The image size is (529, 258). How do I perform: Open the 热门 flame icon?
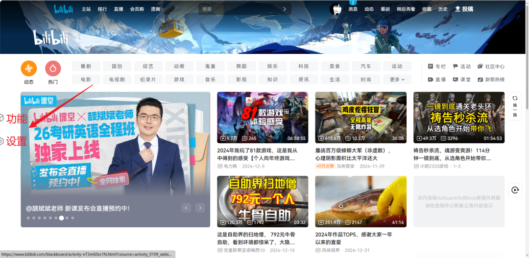coord(53,68)
